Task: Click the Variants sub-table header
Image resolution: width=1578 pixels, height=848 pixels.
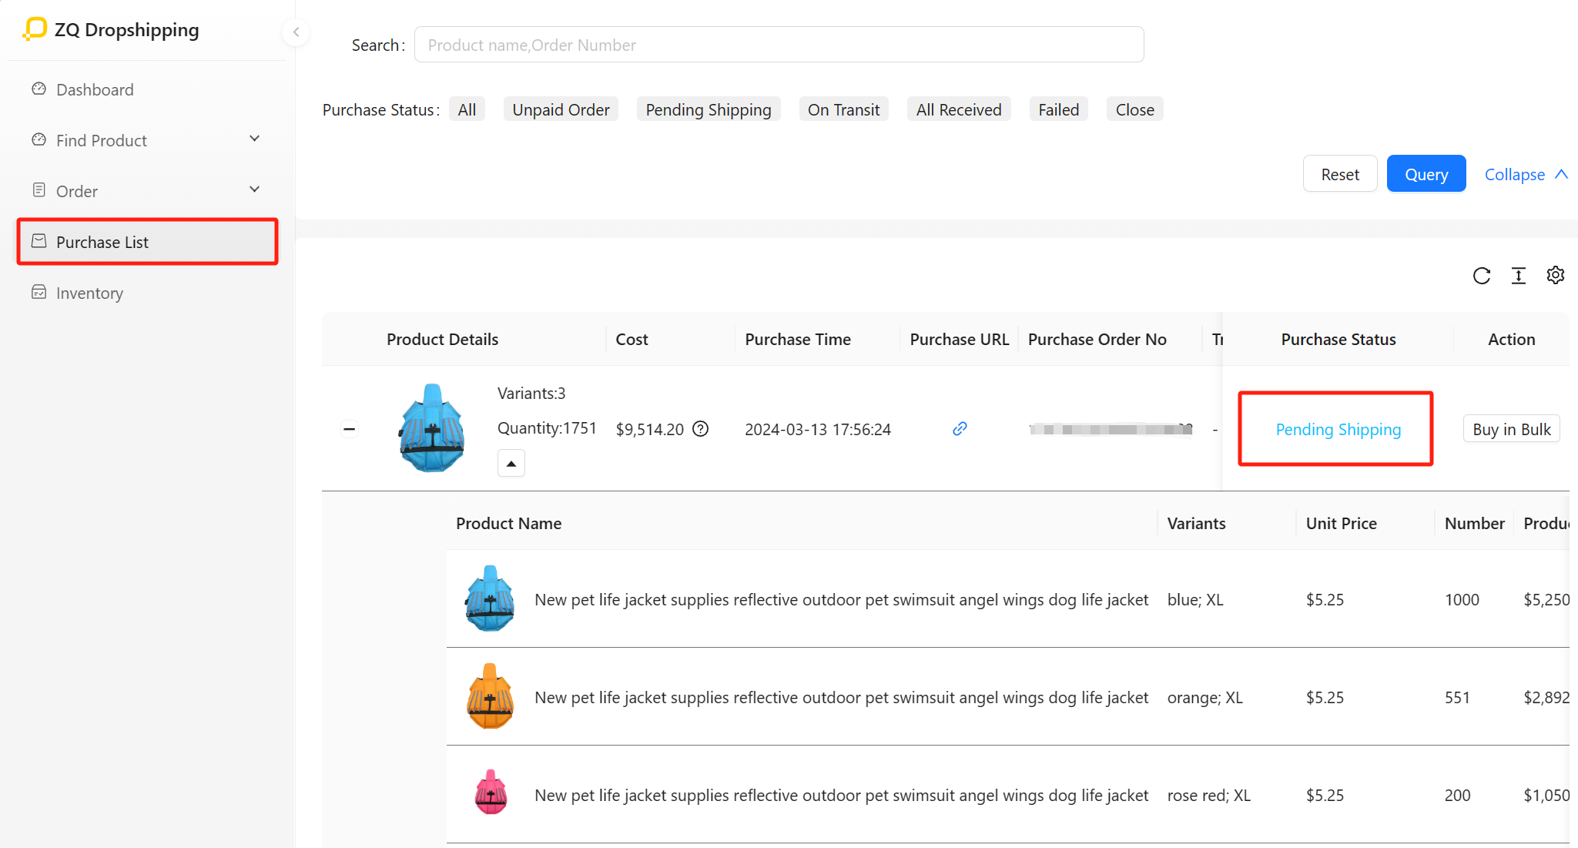Action: [1196, 523]
